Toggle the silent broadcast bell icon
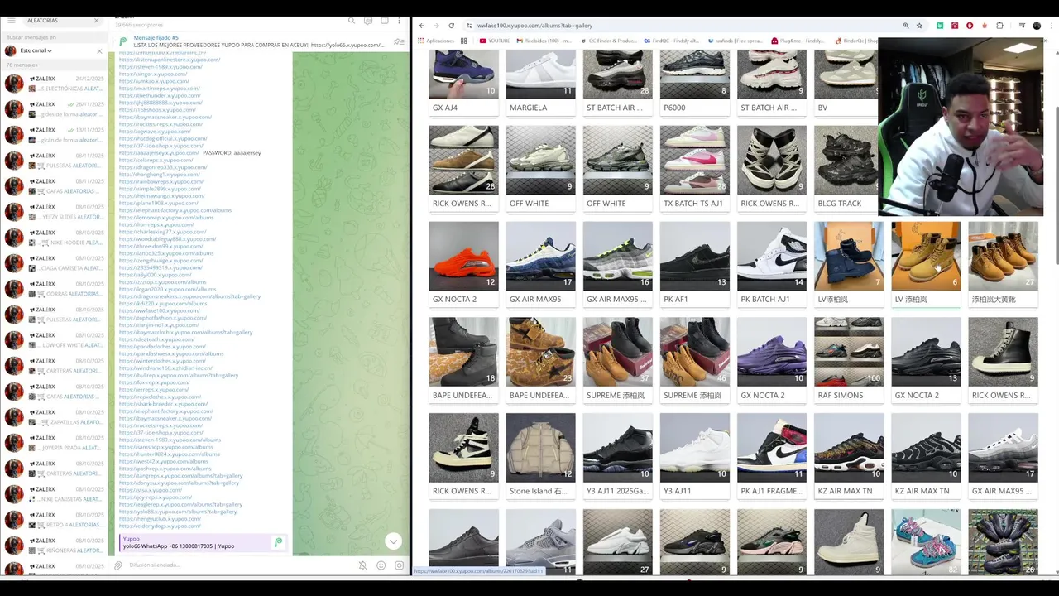 [x=362, y=565]
